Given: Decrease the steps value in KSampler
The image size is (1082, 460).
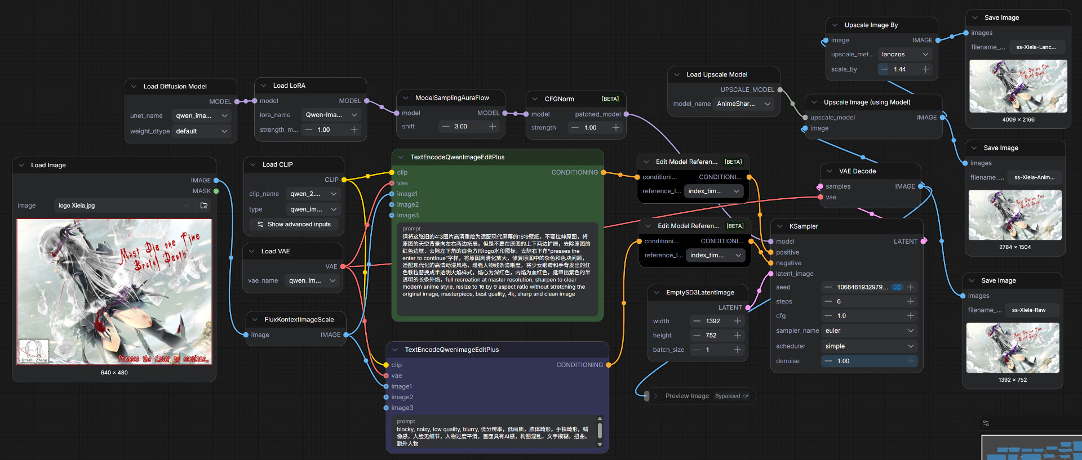Looking at the screenshot, I should pyautogui.click(x=828, y=301).
